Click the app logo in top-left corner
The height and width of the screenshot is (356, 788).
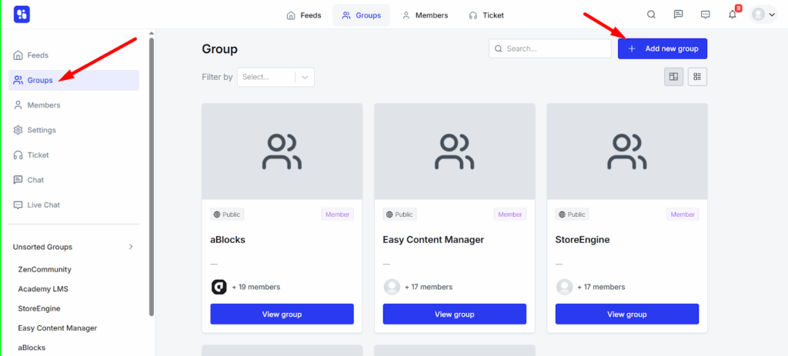point(22,15)
